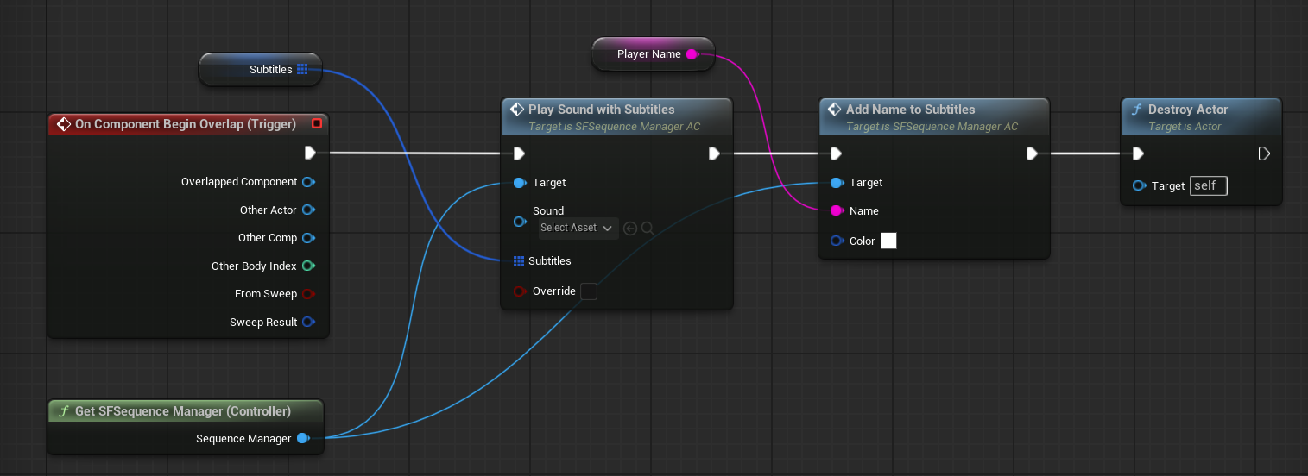The height and width of the screenshot is (476, 1308).
Task: Click Destroy Actor Target input pin
Action: [1139, 185]
